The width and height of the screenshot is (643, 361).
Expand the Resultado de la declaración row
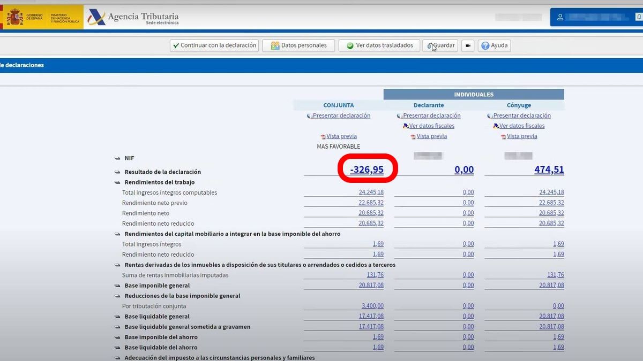point(117,172)
